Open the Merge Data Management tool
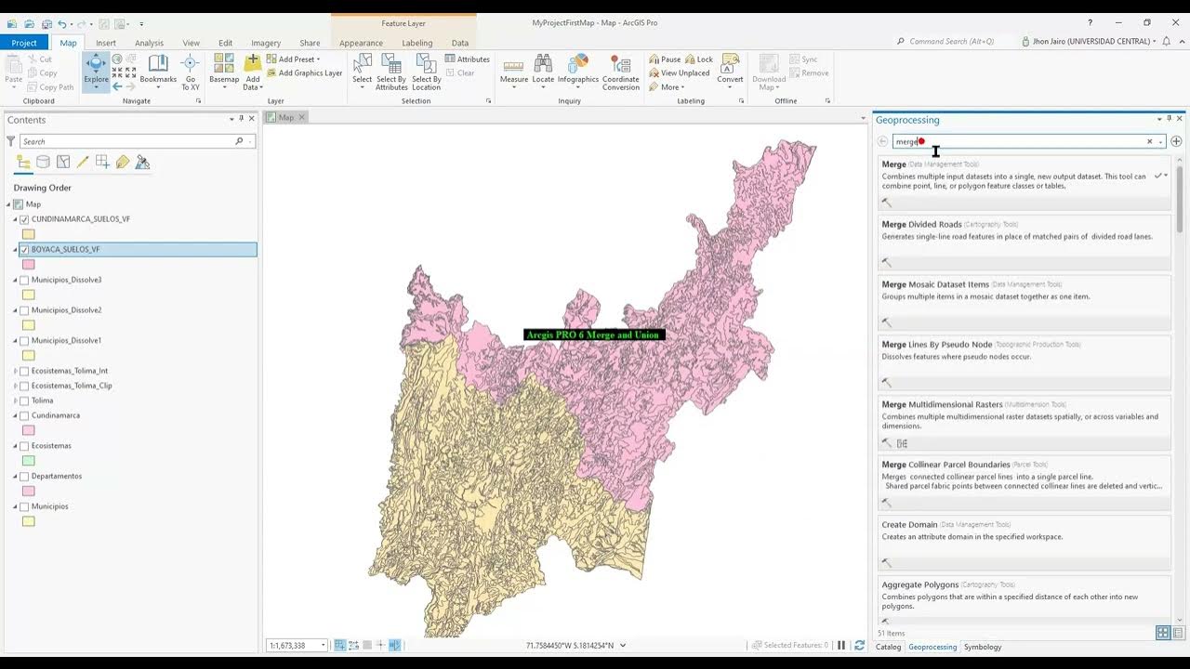Screen dimensions: 1190x669 click(x=1024, y=184)
